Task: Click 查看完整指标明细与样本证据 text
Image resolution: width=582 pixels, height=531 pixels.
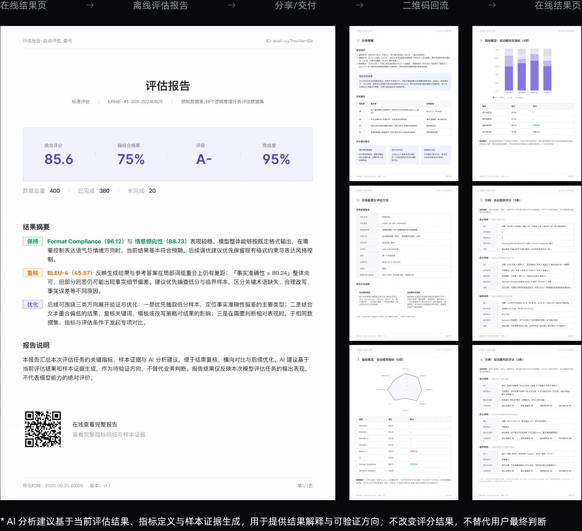Action: [x=109, y=435]
